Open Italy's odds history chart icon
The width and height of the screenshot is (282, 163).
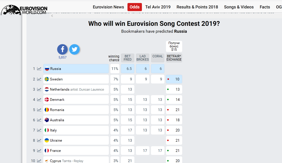click(x=39, y=130)
